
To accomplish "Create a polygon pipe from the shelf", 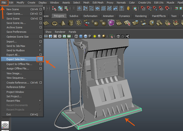I will pos(71,23).
